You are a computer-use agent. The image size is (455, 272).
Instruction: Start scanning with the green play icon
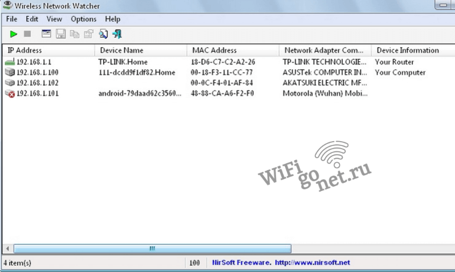[13, 34]
